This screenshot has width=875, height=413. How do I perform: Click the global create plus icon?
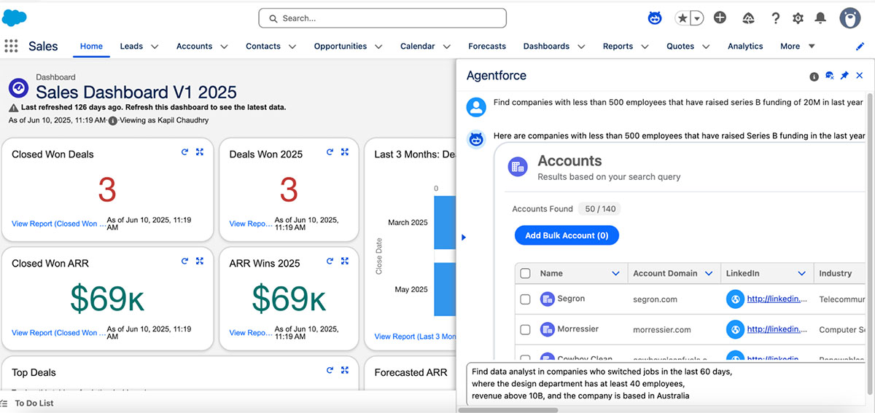coord(720,18)
